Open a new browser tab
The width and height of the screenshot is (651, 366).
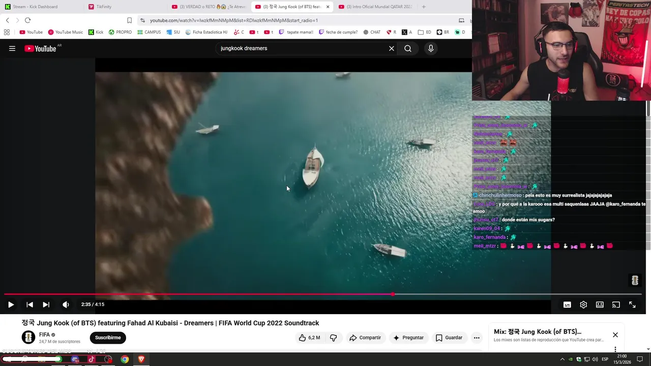click(x=424, y=7)
